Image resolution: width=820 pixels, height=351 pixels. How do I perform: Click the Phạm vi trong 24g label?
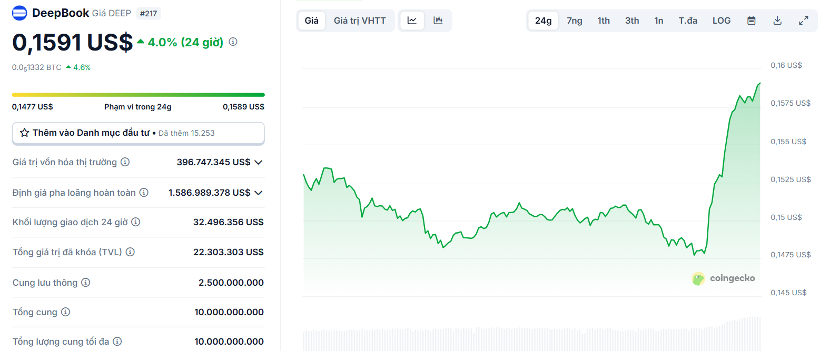coord(138,107)
